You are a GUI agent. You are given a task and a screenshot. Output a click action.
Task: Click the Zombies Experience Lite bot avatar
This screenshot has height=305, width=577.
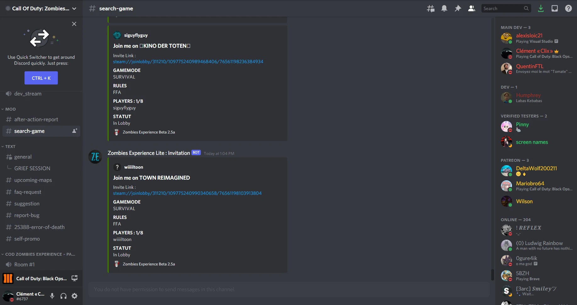pos(95,156)
